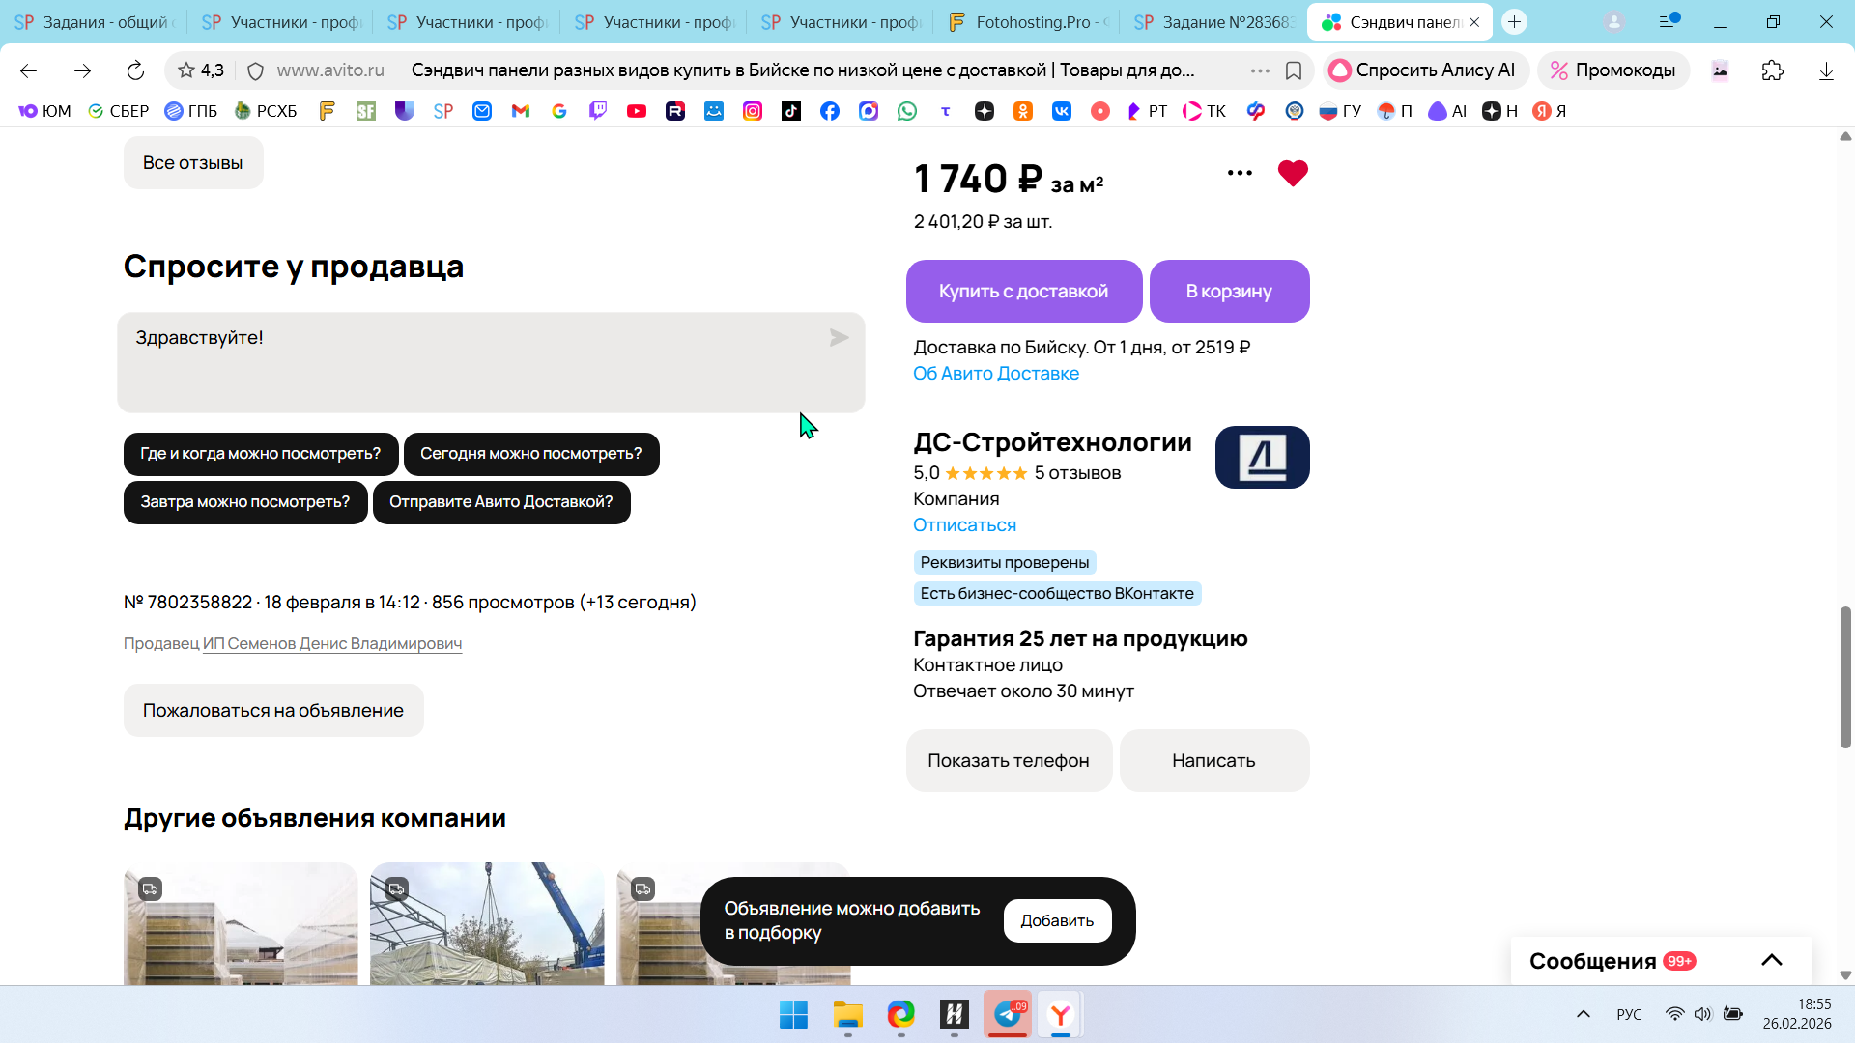Click the send message arrow icon
Viewport: 1855px width, 1043px height.
(x=839, y=338)
